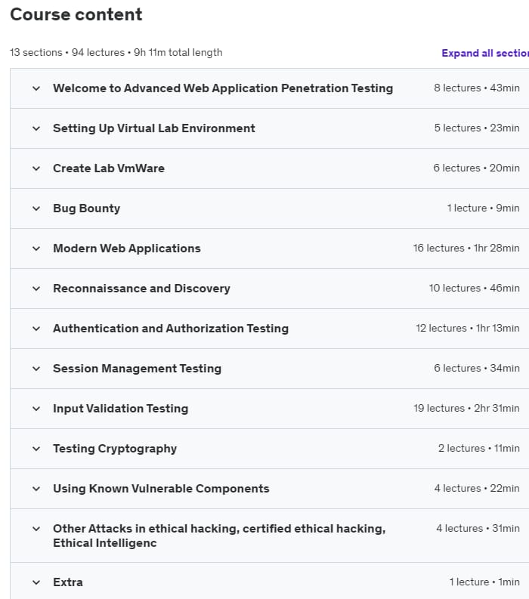Click the 10 lectures • 46min label
This screenshot has width=529, height=599.
pos(474,288)
